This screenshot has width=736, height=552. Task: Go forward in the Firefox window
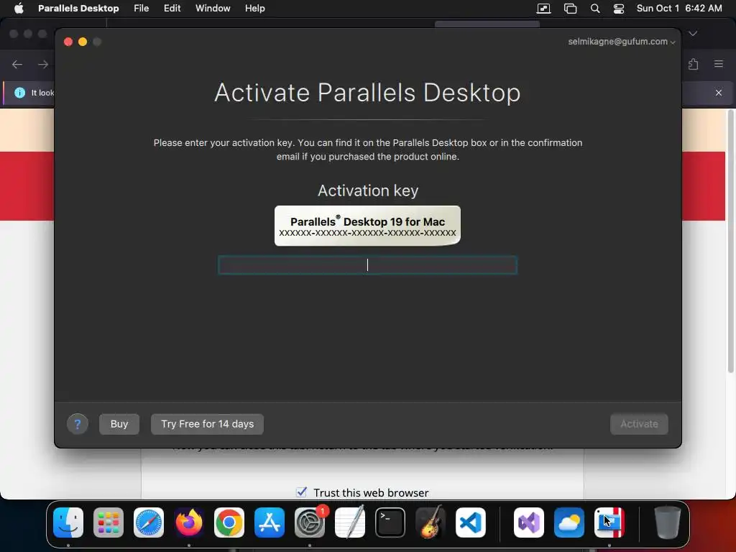[x=43, y=64]
